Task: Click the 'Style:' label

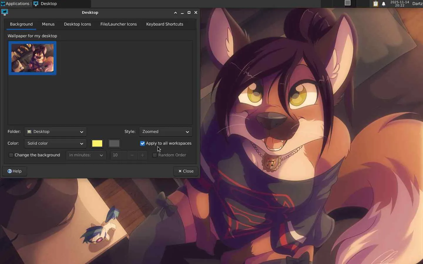Action: coord(130,132)
